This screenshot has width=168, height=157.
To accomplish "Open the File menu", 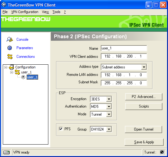I will tap(5, 12).
